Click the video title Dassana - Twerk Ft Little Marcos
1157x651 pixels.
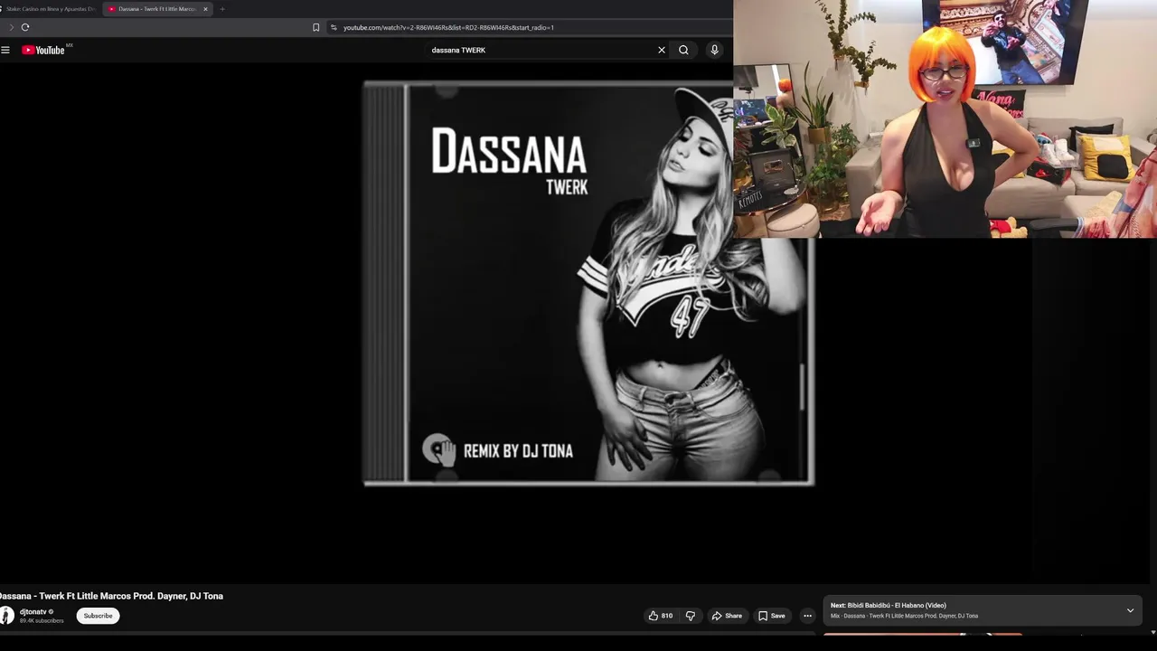coord(111,596)
